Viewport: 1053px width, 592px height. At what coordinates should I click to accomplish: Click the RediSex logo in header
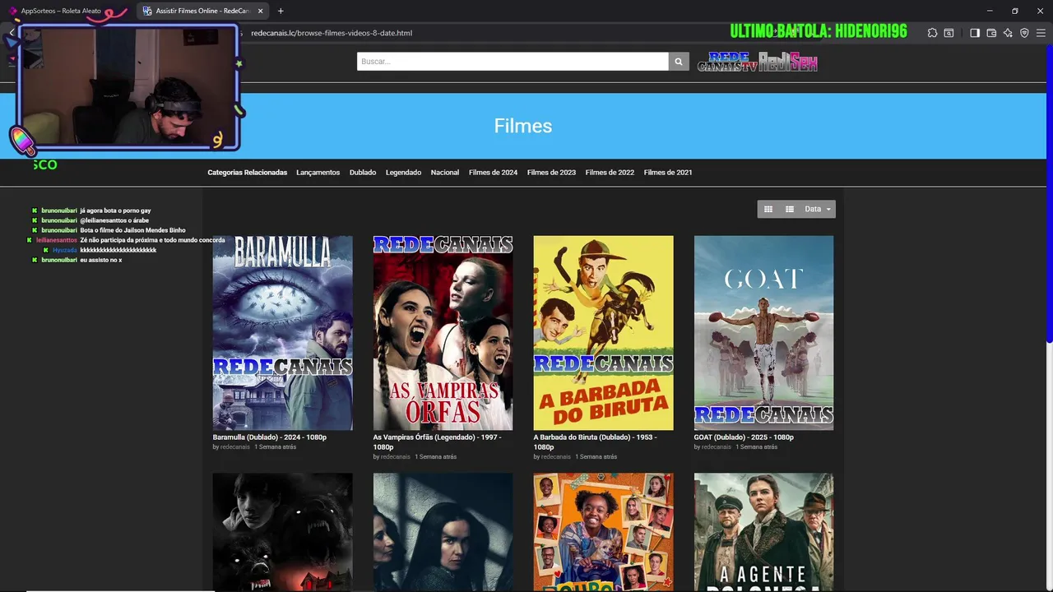coord(788,62)
